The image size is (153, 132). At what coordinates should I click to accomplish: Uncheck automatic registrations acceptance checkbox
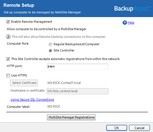click(8, 59)
